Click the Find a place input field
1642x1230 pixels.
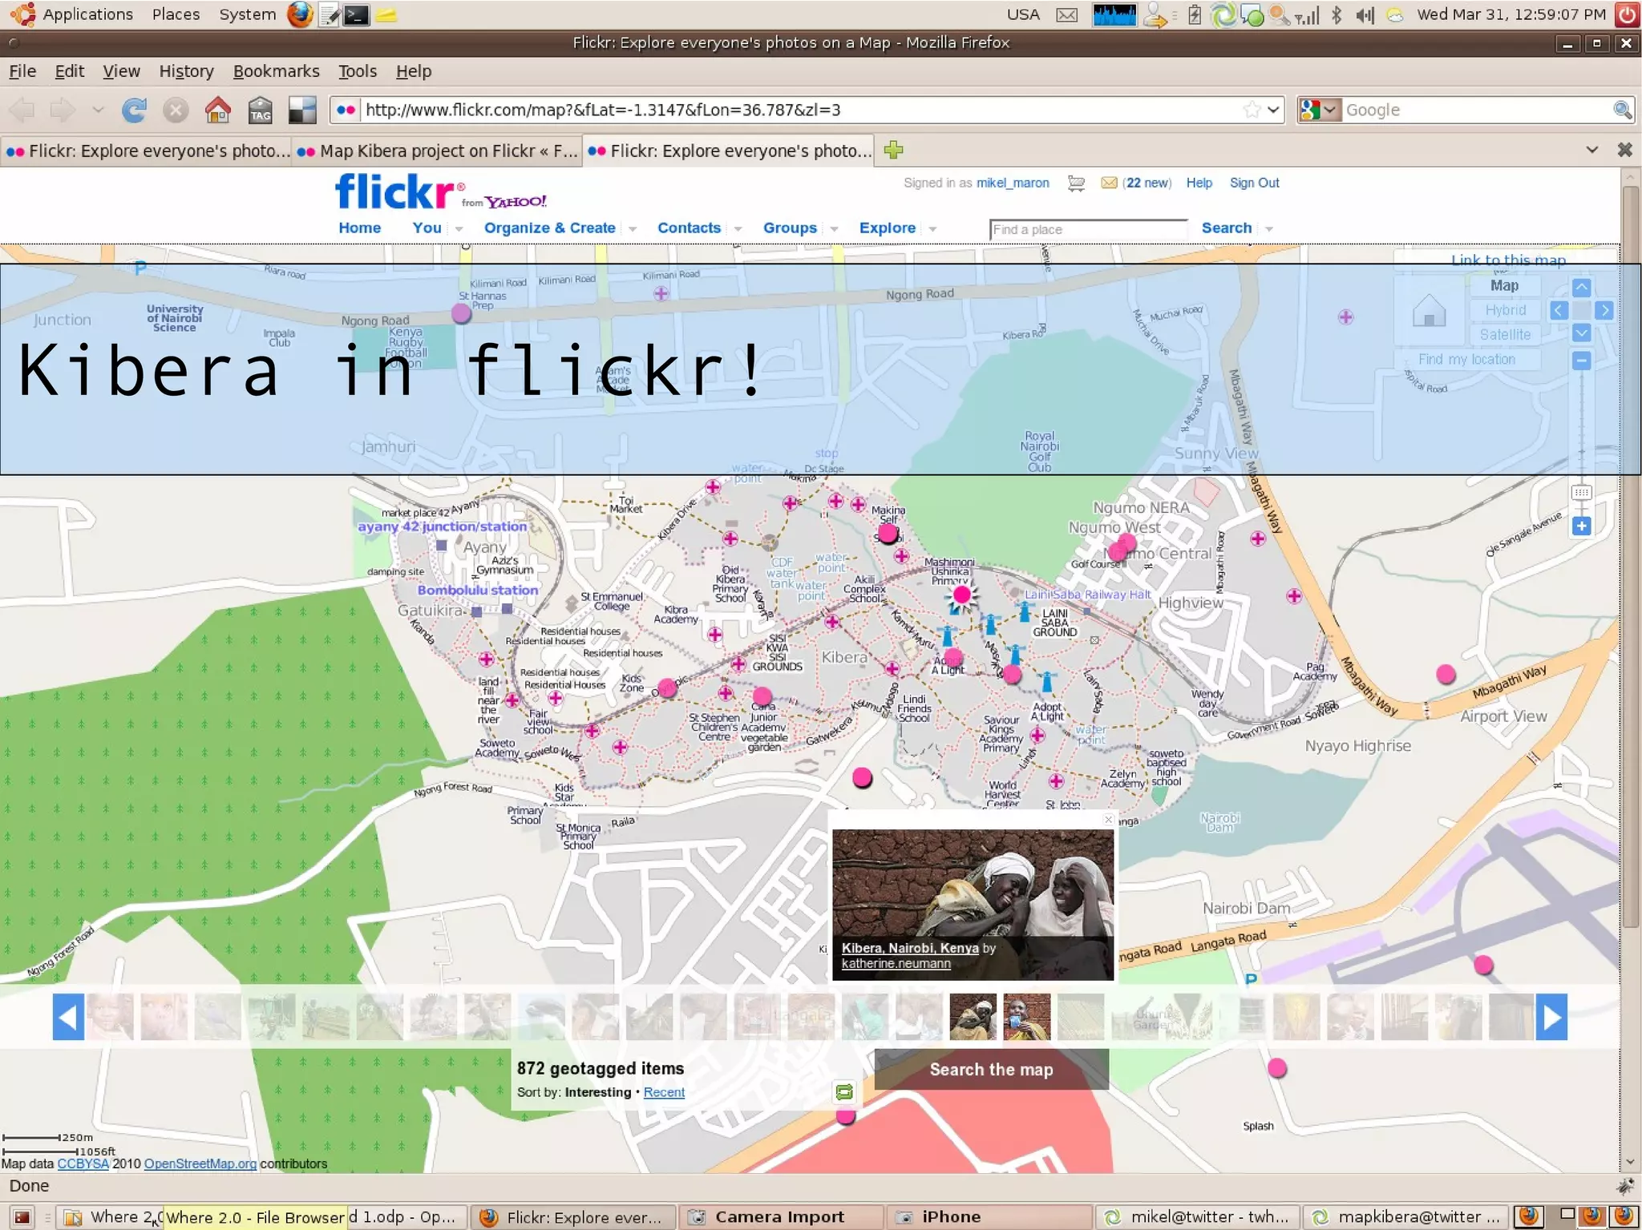[x=1088, y=229]
